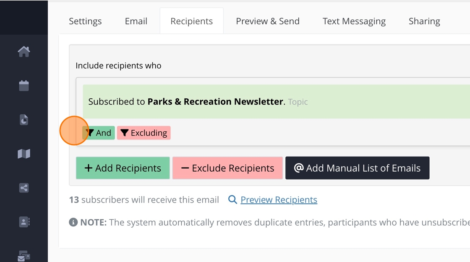The height and width of the screenshot is (262, 470).
Task: Open the calendar icon in sidebar
Action: click(x=24, y=86)
